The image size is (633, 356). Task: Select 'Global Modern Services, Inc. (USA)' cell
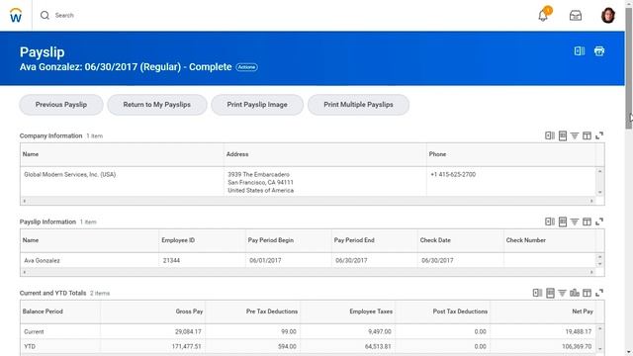point(70,174)
